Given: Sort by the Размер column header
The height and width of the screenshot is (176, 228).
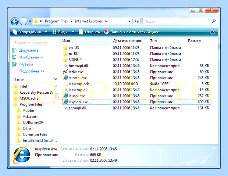Looking at the screenshot, I should pos(194,41).
